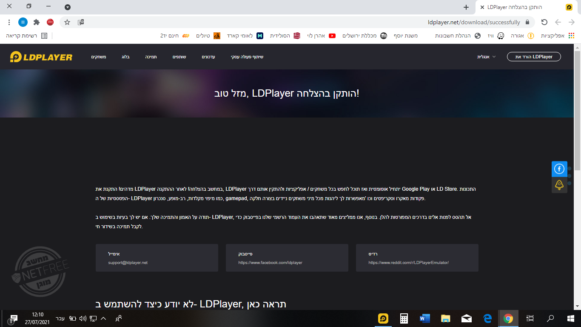
Task: Reload the page
Action: 544,22
